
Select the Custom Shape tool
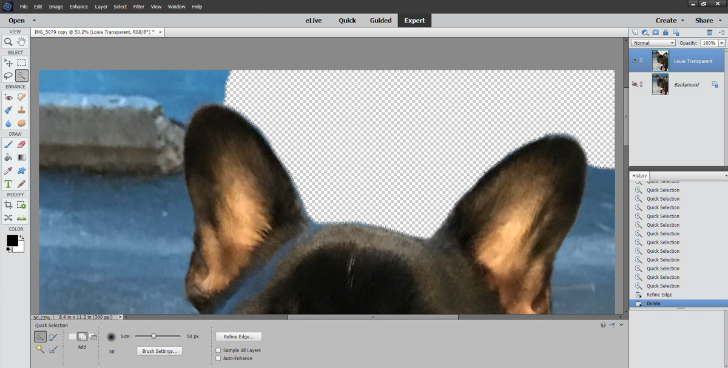click(x=22, y=171)
